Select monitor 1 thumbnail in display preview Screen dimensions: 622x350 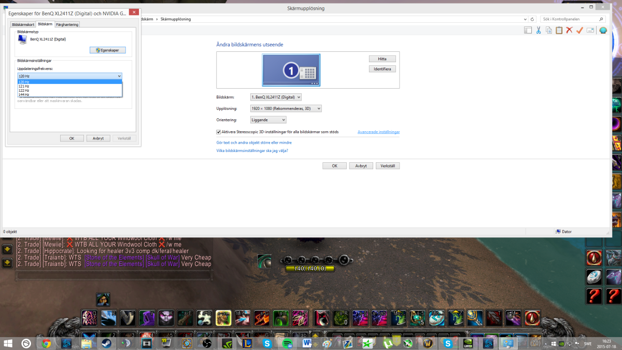[x=291, y=70]
